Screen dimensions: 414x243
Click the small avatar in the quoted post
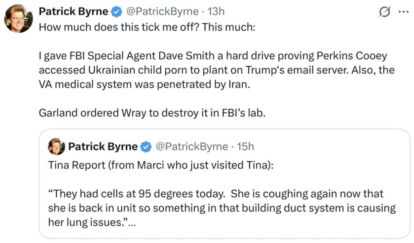57,147
